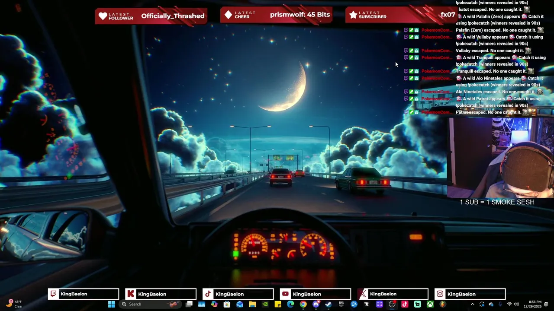Open Microsoft Copilot from the taskbar
554x311 pixels.
[214, 304]
